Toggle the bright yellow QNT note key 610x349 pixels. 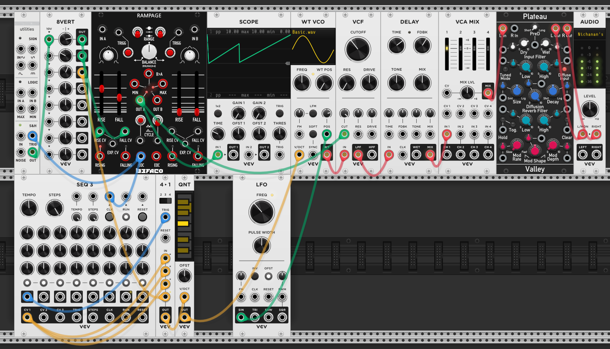click(183, 224)
